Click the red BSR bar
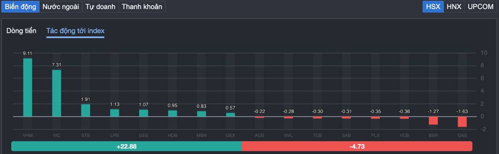 pyautogui.click(x=433, y=120)
